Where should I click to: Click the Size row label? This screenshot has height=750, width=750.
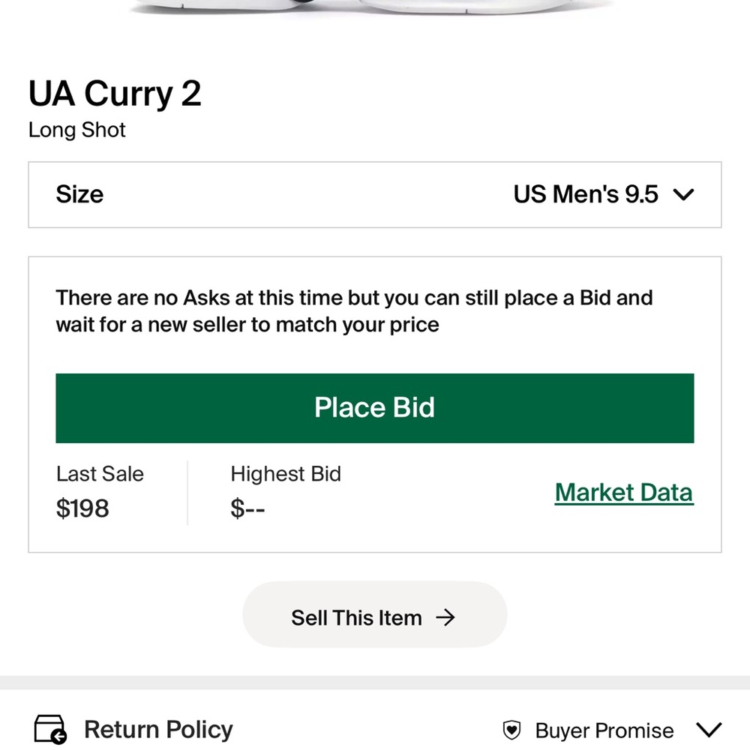click(79, 194)
